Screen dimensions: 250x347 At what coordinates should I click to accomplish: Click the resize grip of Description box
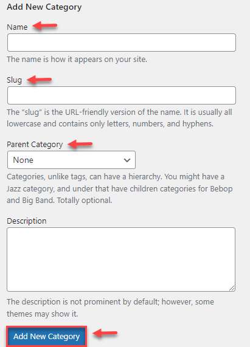coord(232,288)
